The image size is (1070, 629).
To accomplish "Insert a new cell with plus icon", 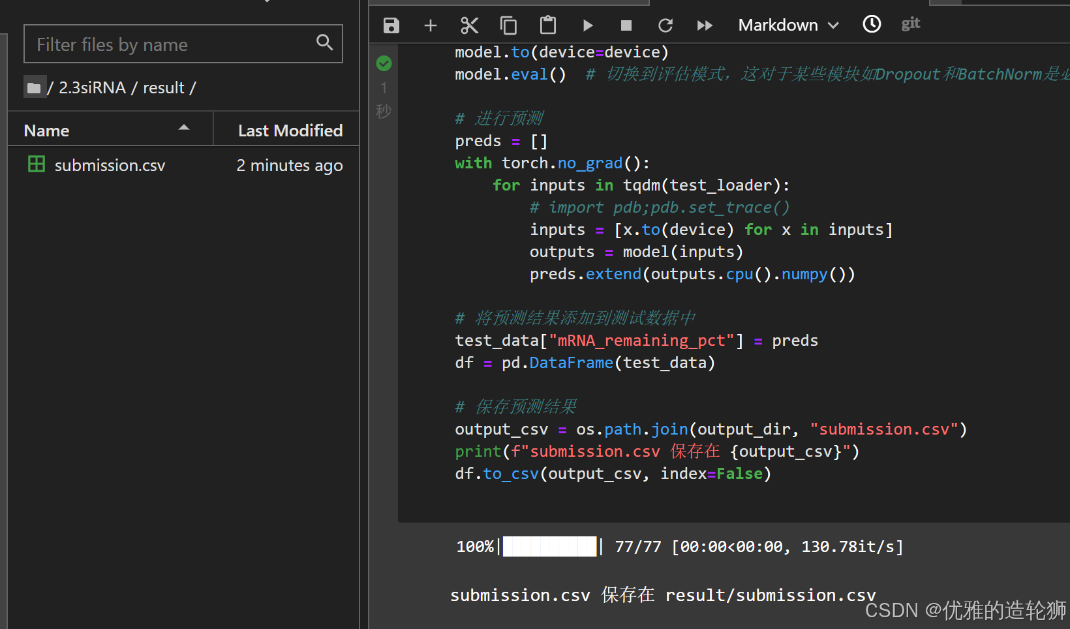I will pyautogui.click(x=430, y=25).
